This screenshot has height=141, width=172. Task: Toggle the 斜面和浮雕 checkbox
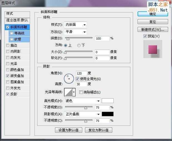click(x=8, y=27)
